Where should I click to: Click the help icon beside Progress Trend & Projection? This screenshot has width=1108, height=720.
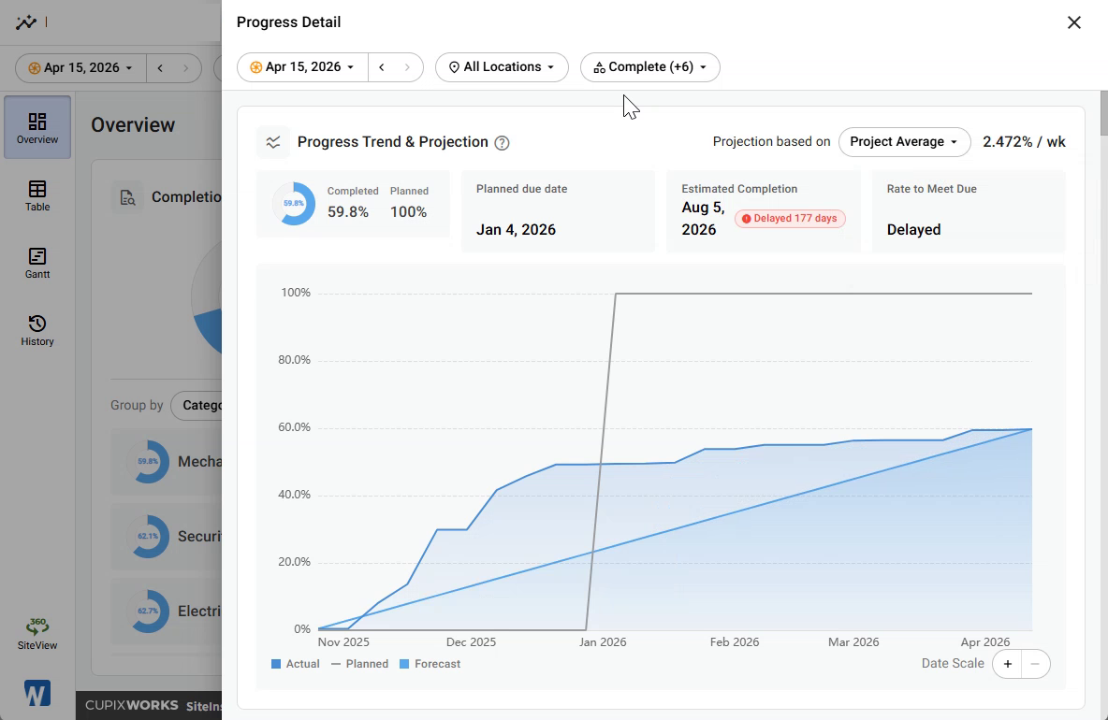(502, 142)
